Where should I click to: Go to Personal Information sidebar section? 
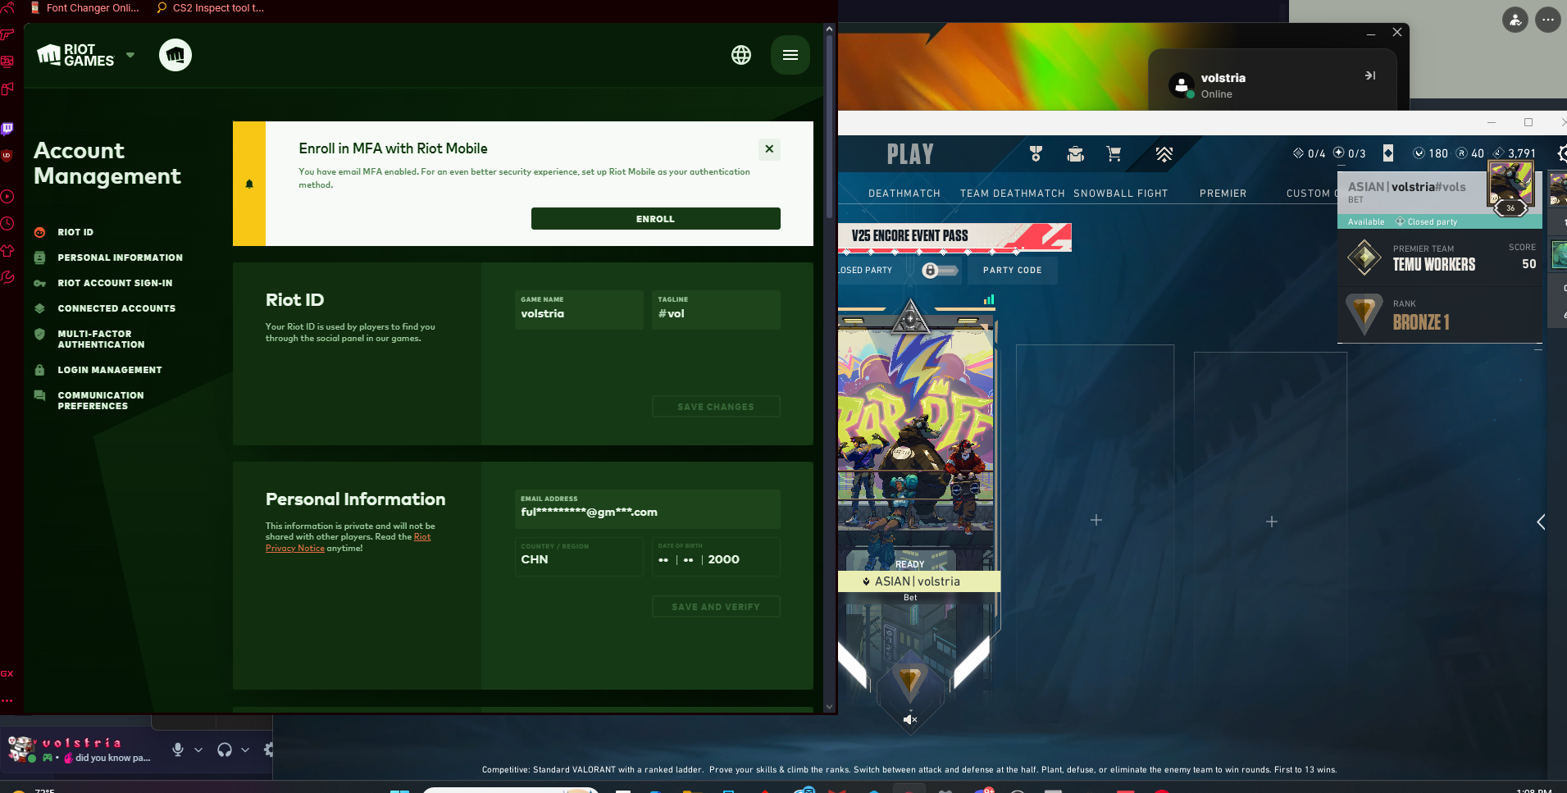click(x=109, y=257)
